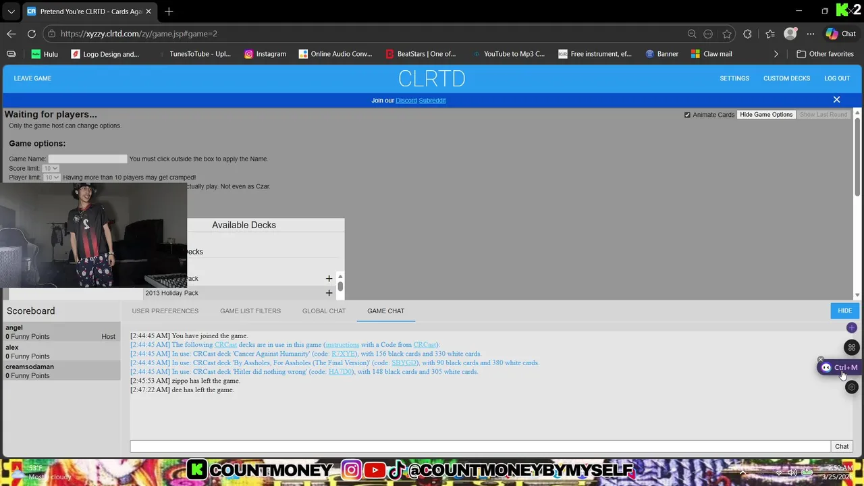The image size is (864, 486).
Task: Open the TunesToTube bookmark
Action: pos(194,54)
